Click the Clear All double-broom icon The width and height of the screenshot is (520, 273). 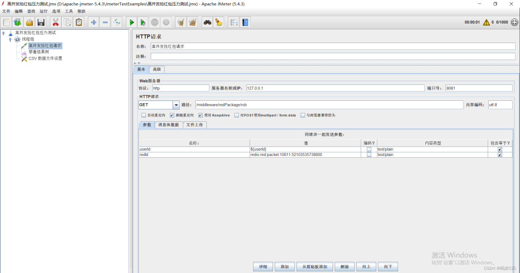pyautogui.click(x=192, y=22)
